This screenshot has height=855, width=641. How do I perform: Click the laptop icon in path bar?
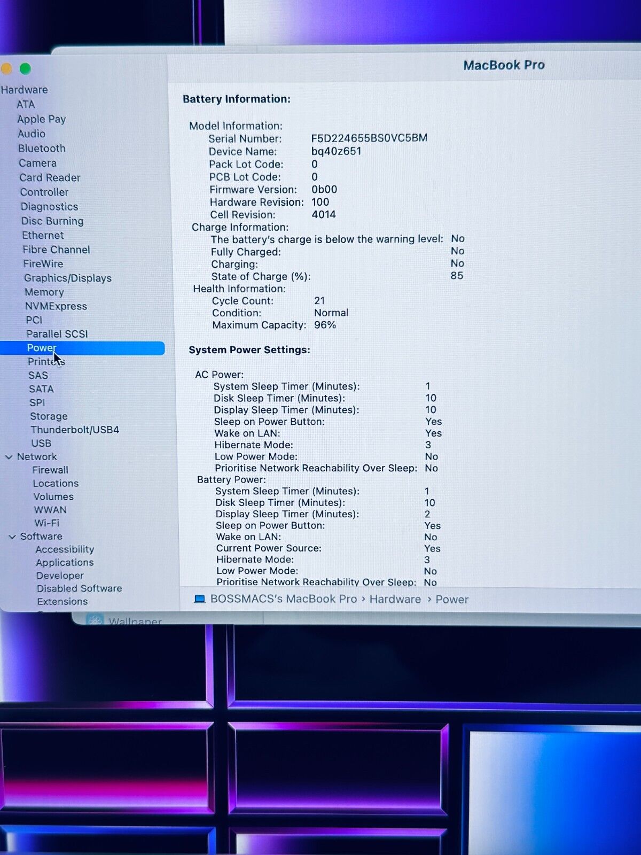pyautogui.click(x=200, y=599)
